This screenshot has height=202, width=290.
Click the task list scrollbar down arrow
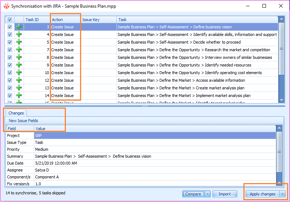click(281, 100)
